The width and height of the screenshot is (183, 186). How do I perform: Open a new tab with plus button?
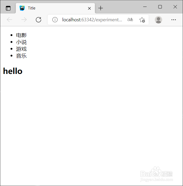100,8
